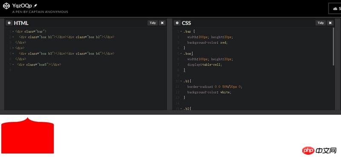Open CSS editor settings gear

[177, 23]
